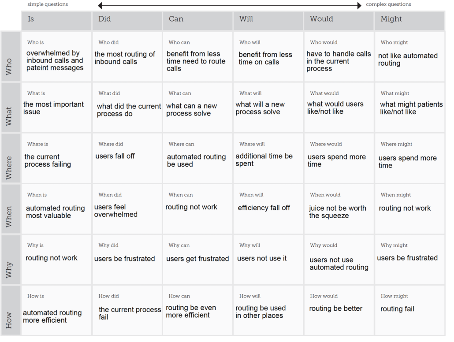
Task: Select the "Where" row header
Action: click(x=10, y=158)
